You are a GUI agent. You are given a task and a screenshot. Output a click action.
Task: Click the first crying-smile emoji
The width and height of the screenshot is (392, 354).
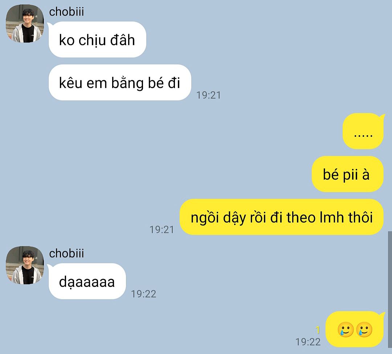(x=346, y=329)
